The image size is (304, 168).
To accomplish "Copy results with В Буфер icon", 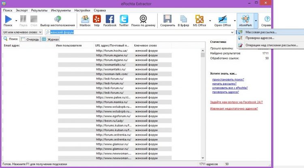I will [183, 19].
